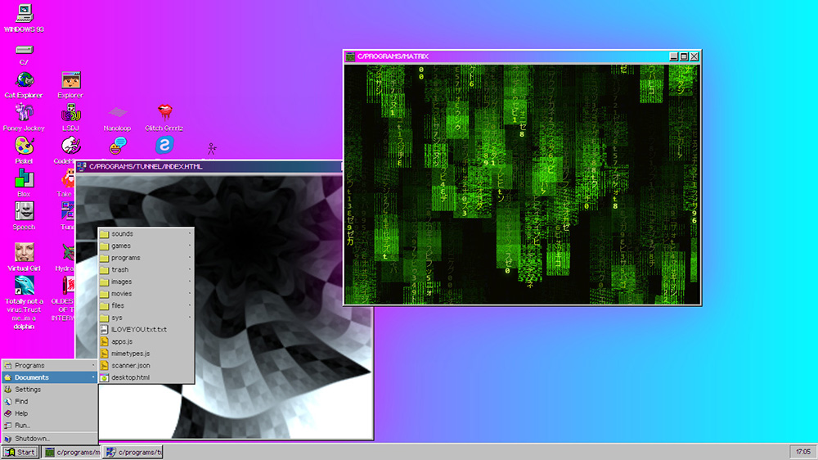
Task: Expand the sys folder submenu
Action: [x=146, y=318]
